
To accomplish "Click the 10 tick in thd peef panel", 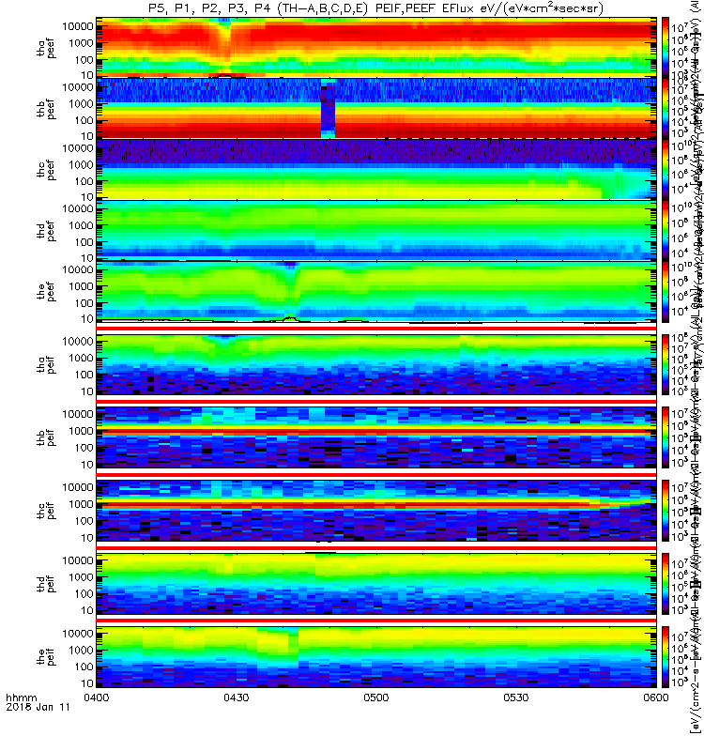I will [86, 258].
